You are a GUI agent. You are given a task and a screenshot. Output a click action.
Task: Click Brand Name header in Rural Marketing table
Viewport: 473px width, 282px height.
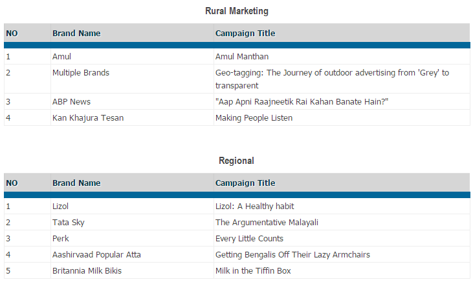point(76,34)
